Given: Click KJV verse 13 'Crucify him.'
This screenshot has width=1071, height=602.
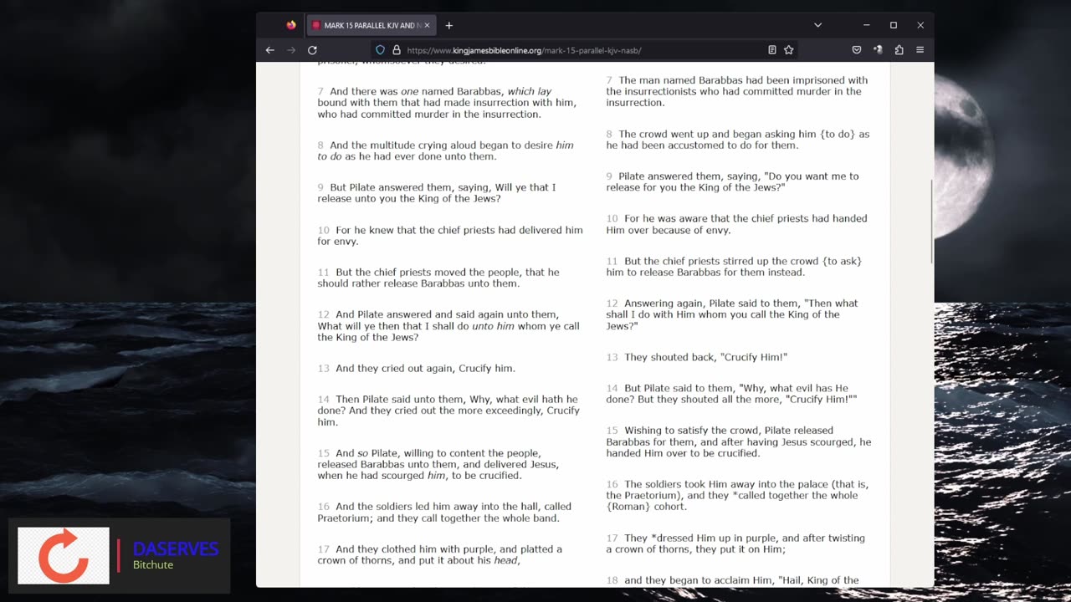Looking at the screenshot, I should [416, 368].
